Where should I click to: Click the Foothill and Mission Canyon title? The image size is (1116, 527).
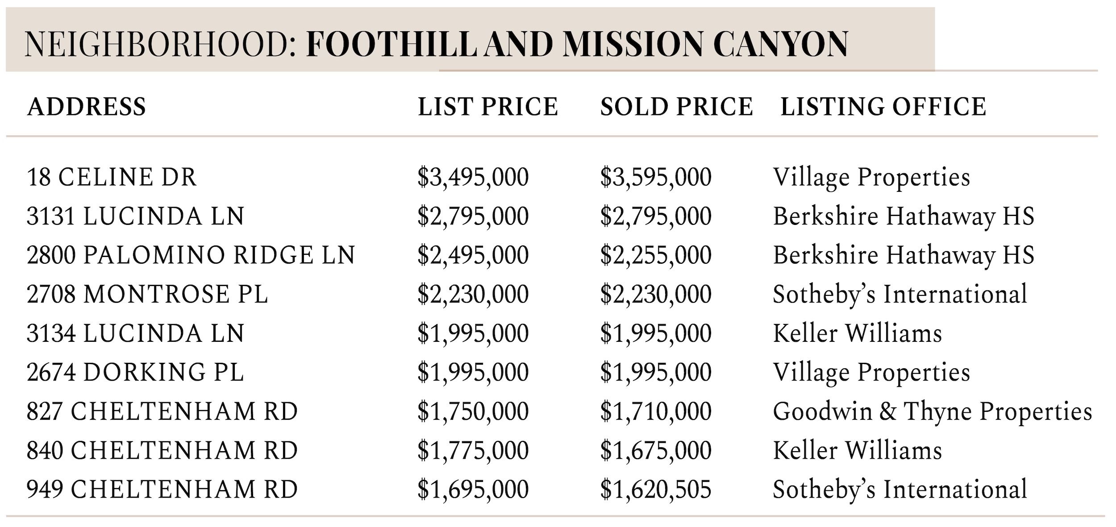(577, 44)
